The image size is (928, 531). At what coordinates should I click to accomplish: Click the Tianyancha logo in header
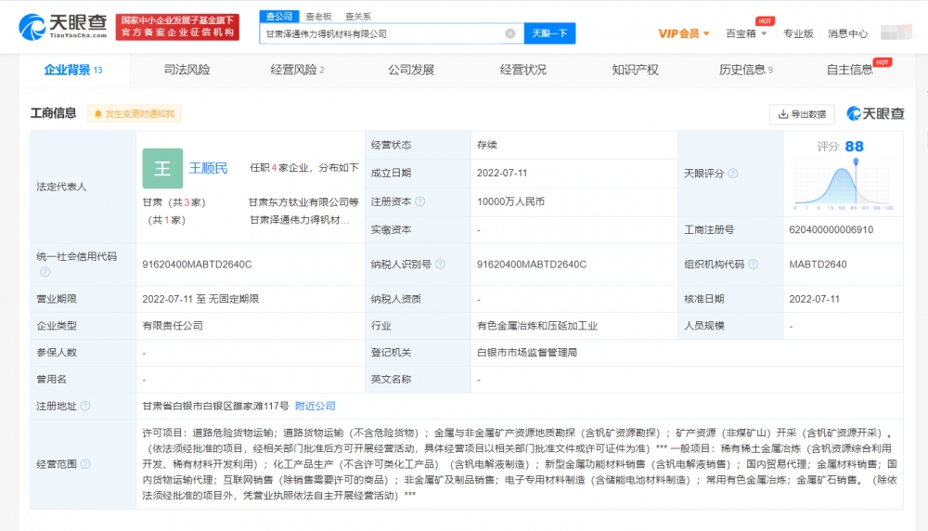click(62, 27)
